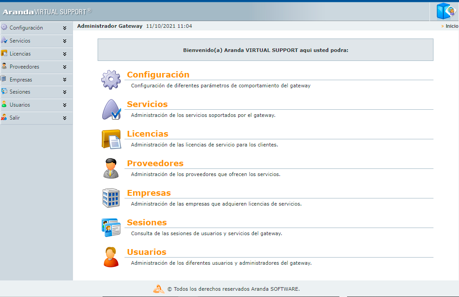Click the Sesiones icon in sidebar
This screenshot has width=459, height=297.
(x=4, y=91)
